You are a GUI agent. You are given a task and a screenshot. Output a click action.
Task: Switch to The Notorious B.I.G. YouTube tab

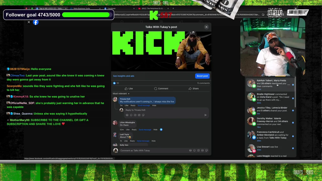[153, 9]
